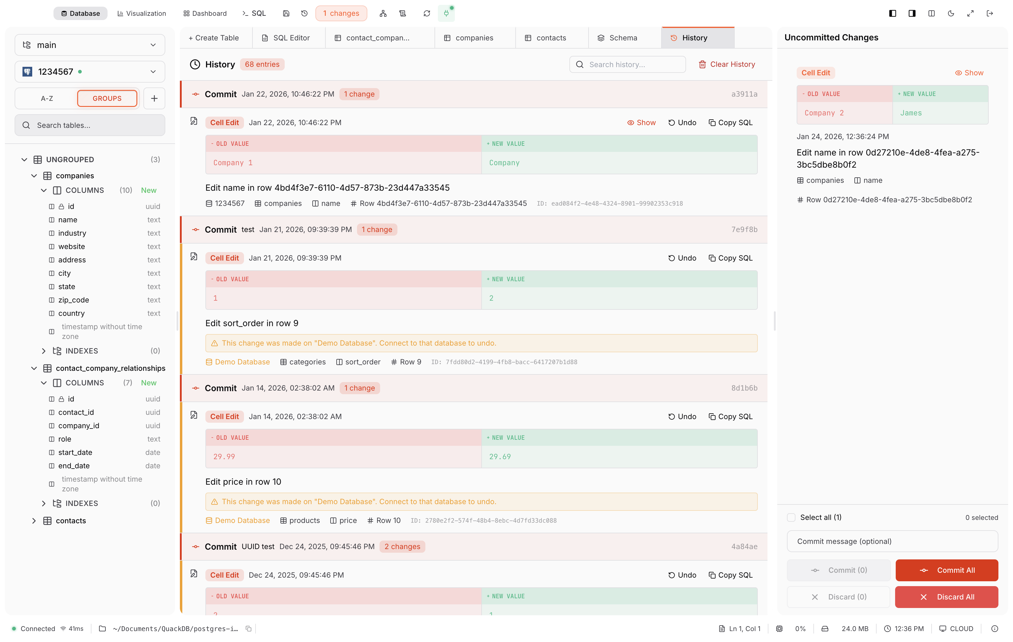Click the save icon in top toolbar
Image resolution: width=1013 pixels, height=642 pixels.
pos(286,13)
